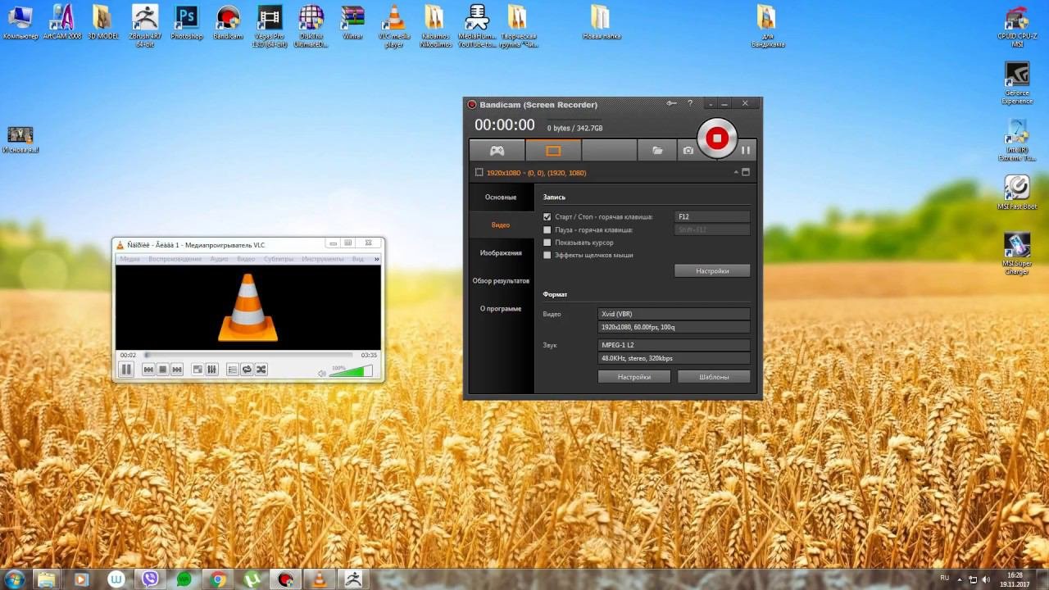The image size is (1049, 590).
Task: Expand VLC's hidden menu items chevron
Action: tap(376, 259)
